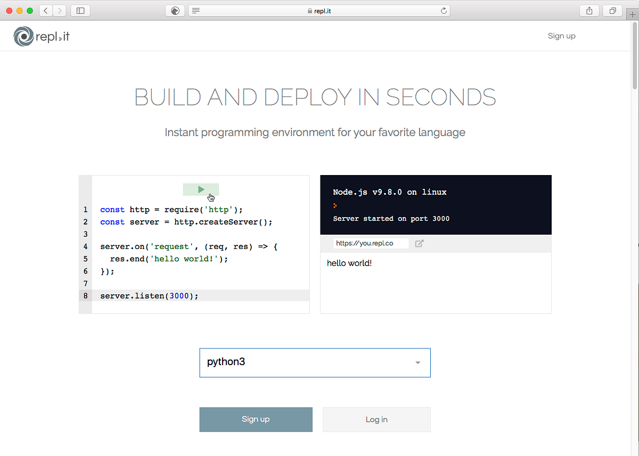The width and height of the screenshot is (639, 456).
Task: Click the hello world! output text
Action: [x=349, y=263]
